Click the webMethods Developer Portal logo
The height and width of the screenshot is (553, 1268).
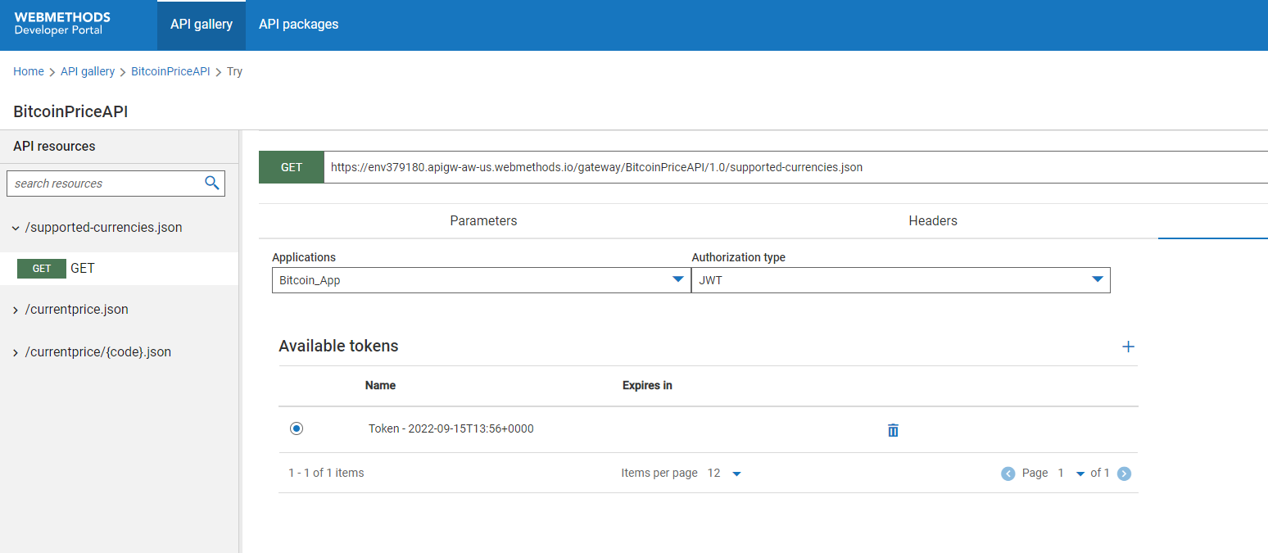(x=62, y=24)
